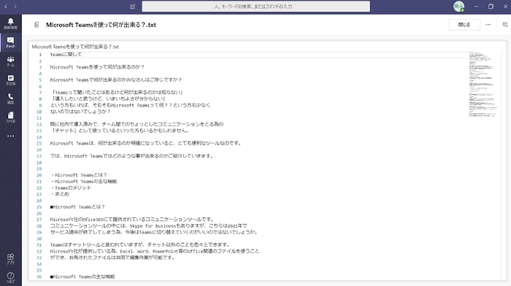Click line 29 text beginning サービス提供が終了

click(x=155, y=232)
